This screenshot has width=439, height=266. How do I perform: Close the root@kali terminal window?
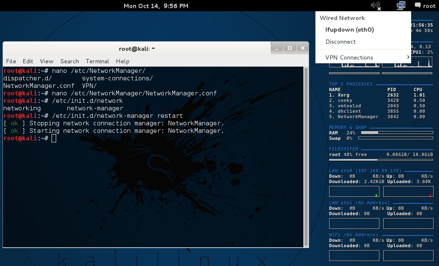[x=303, y=48]
